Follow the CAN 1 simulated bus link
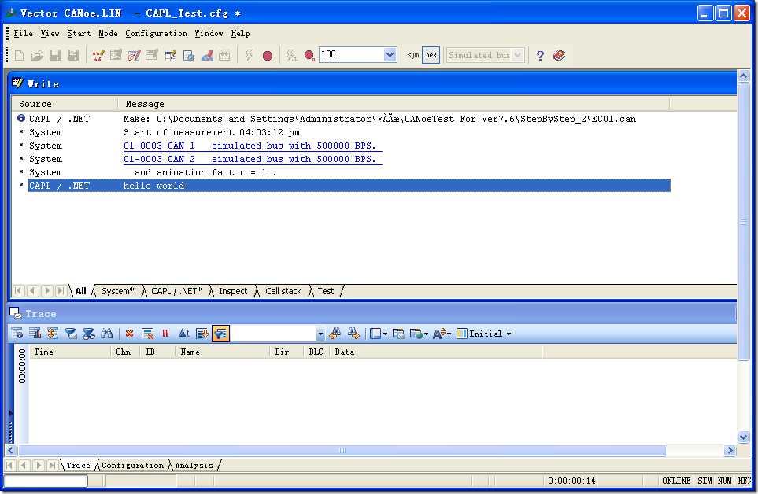Image resolution: width=758 pixels, height=494 pixels. coord(253,146)
